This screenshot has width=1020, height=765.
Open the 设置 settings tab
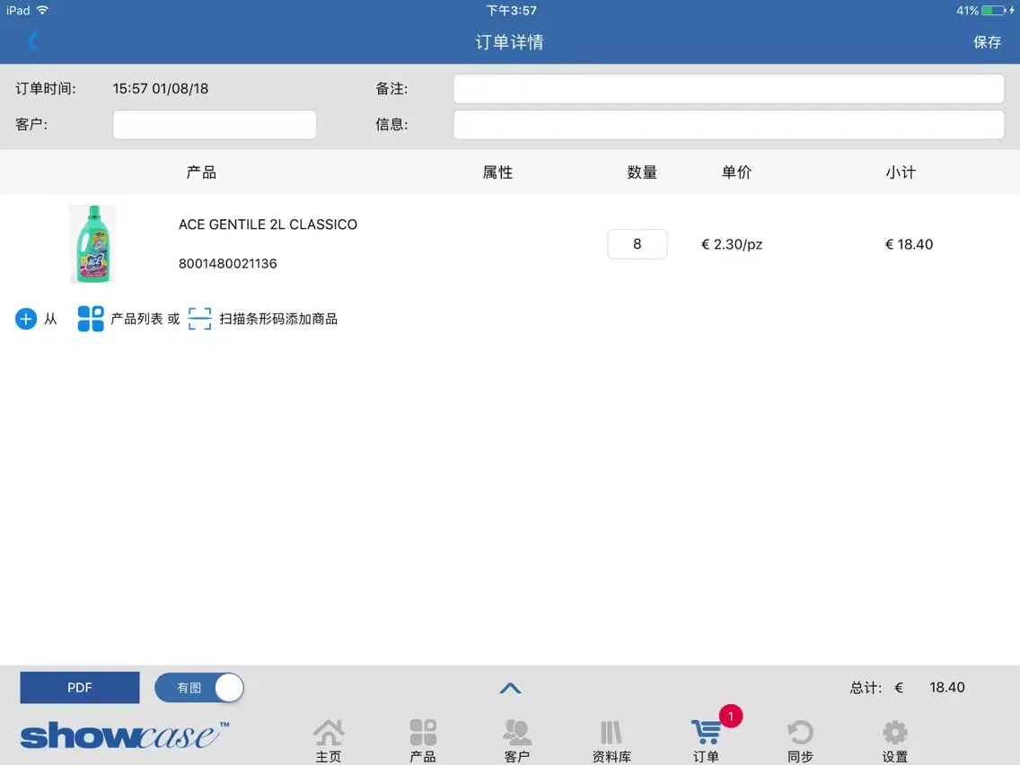point(895,741)
